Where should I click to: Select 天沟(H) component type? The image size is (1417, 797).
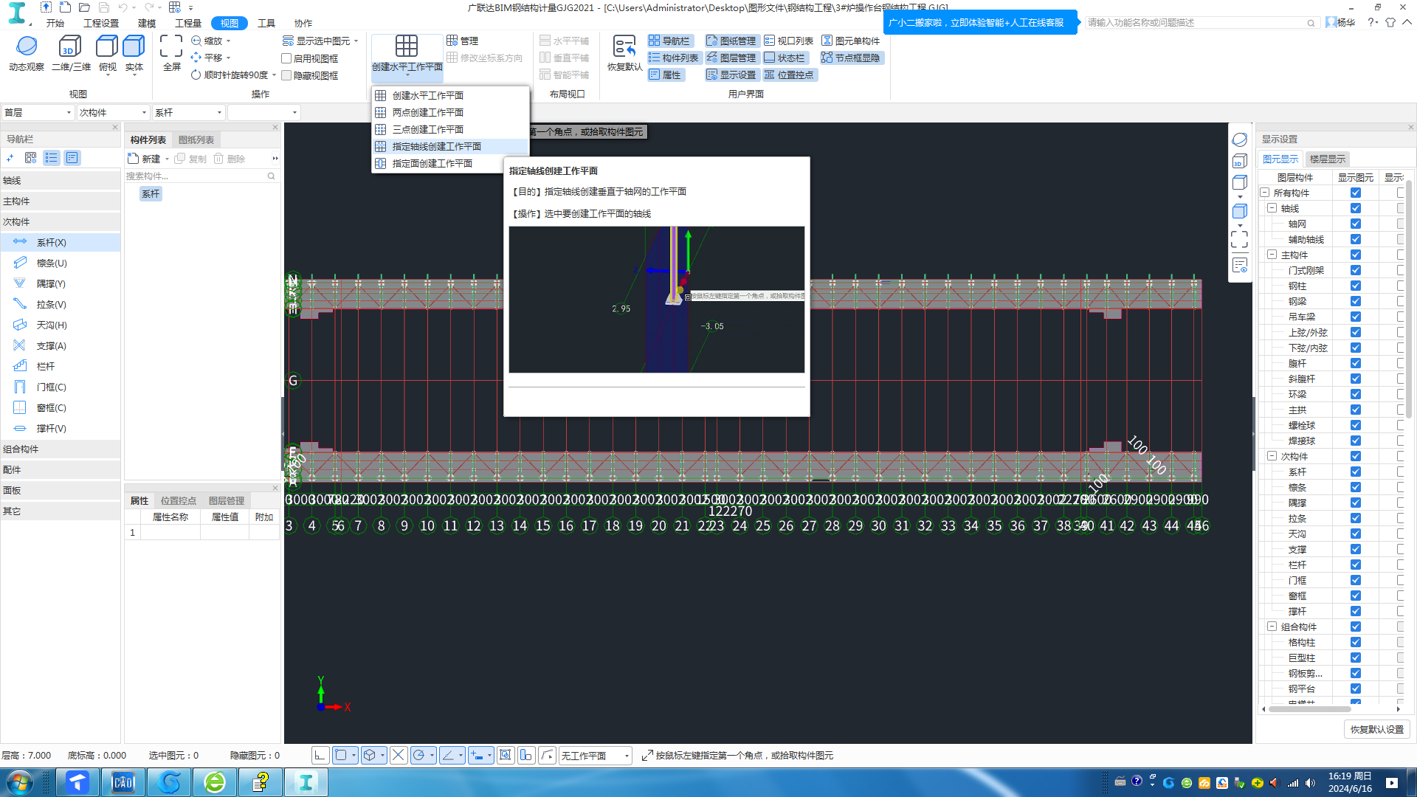(x=61, y=325)
